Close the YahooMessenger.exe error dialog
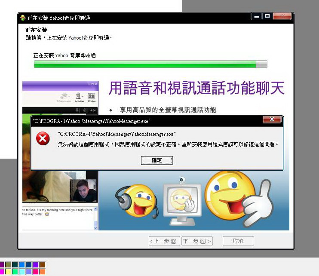Viewport: 319px width, 276px height. coord(272,119)
